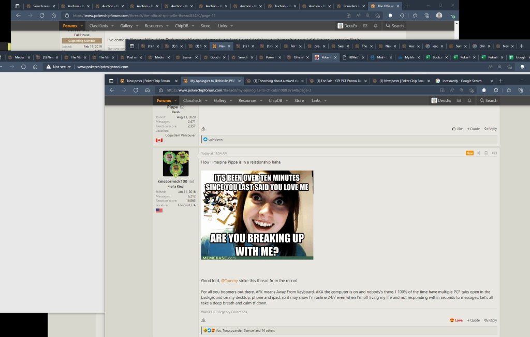Screen dimensions: 530x337
Task: Click the 'Supporting Member' banner in back window
Action: tap(82, 40)
